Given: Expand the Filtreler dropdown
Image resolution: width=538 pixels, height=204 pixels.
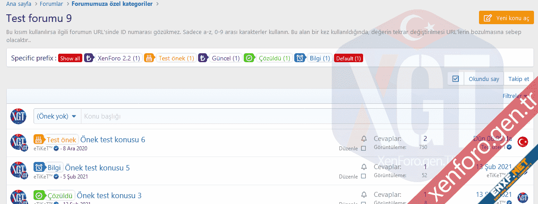Looking at the screenshot, I should point(514,96).
